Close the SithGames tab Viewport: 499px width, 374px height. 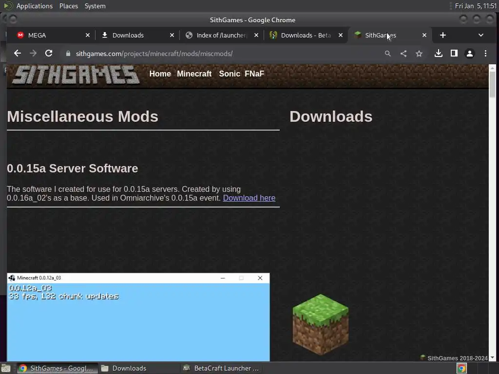pyautogui.click(x=424, y=35)
